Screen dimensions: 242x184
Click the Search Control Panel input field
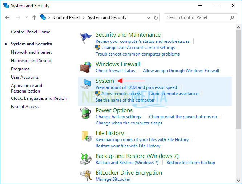point(200,17)
